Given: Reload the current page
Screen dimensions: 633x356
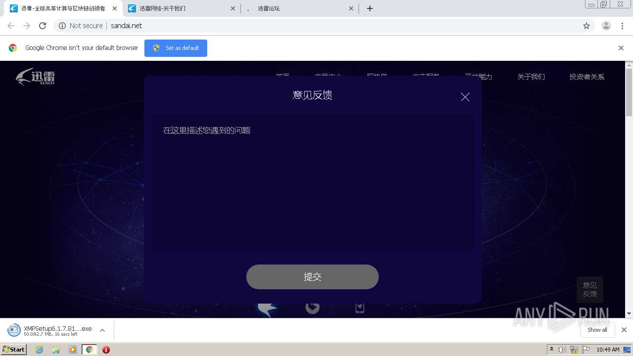Looking at the screenshot, I should click(x=43, y=26).
